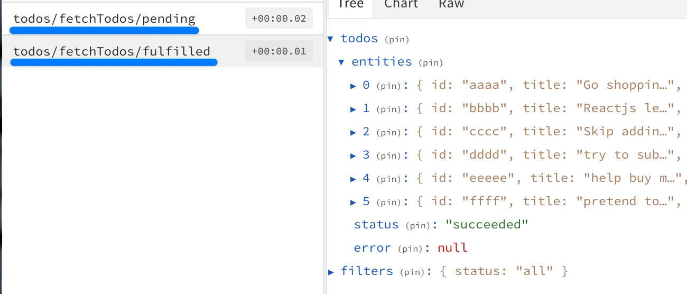Viewport: 687px width, 294px height.
Task: Click the filters key label
Action: (x=367, y=271)
